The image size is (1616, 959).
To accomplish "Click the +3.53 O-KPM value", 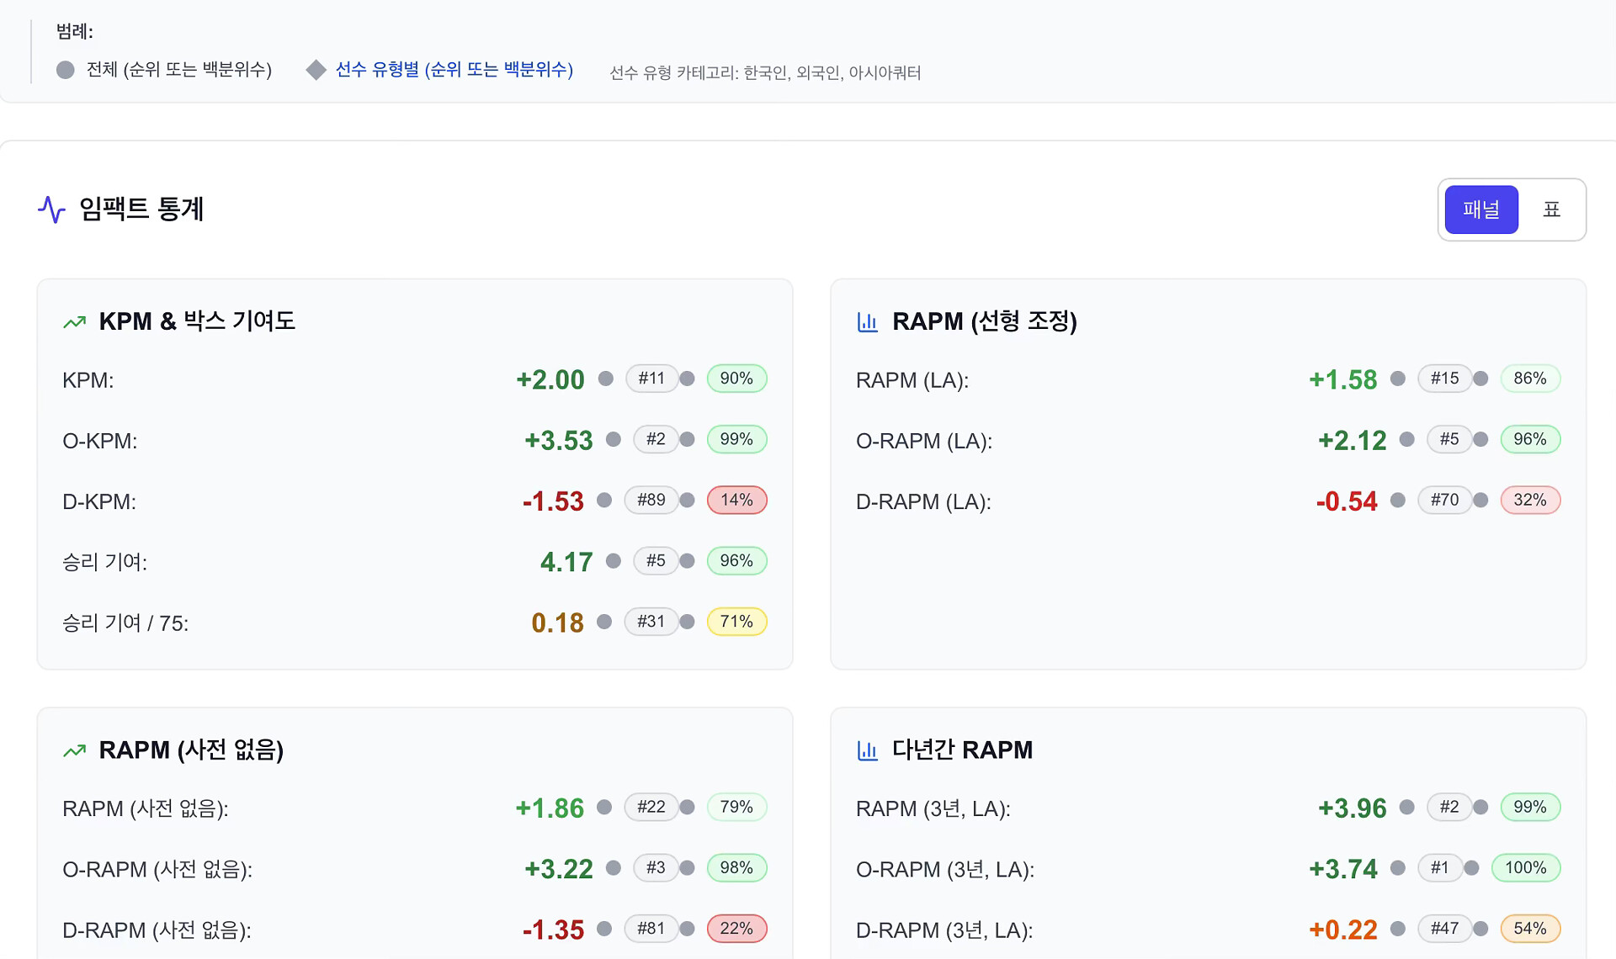I will point(558,440).
